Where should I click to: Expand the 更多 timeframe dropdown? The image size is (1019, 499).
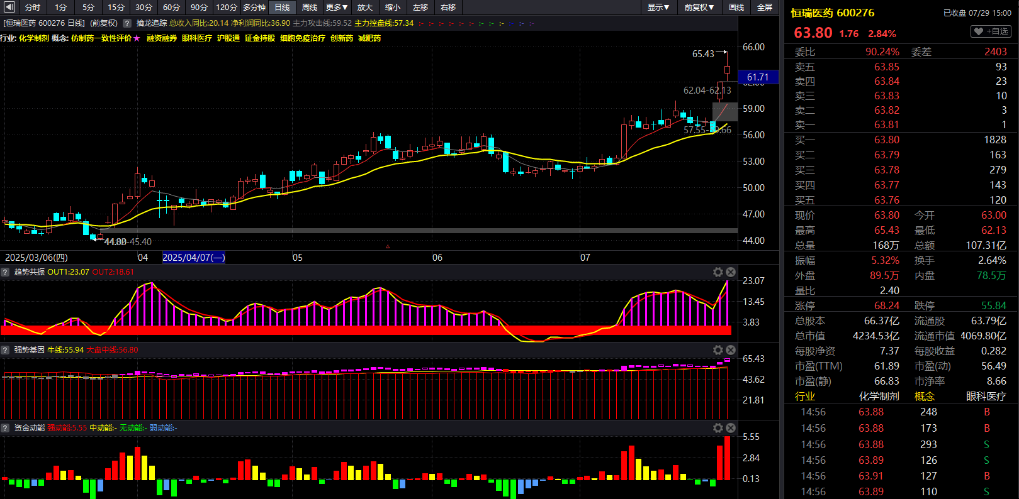(x=337, y=8)
